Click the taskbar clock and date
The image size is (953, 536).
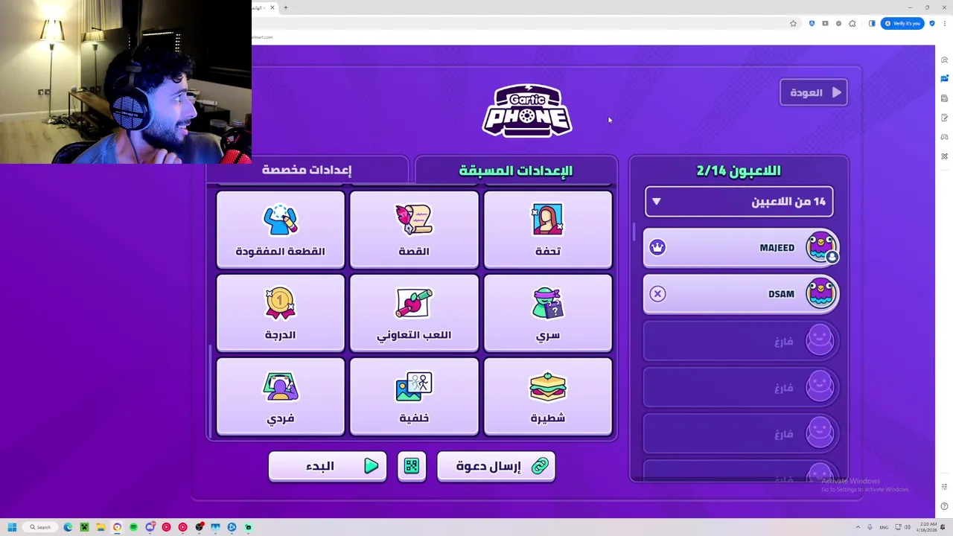[x=927, y=527]
